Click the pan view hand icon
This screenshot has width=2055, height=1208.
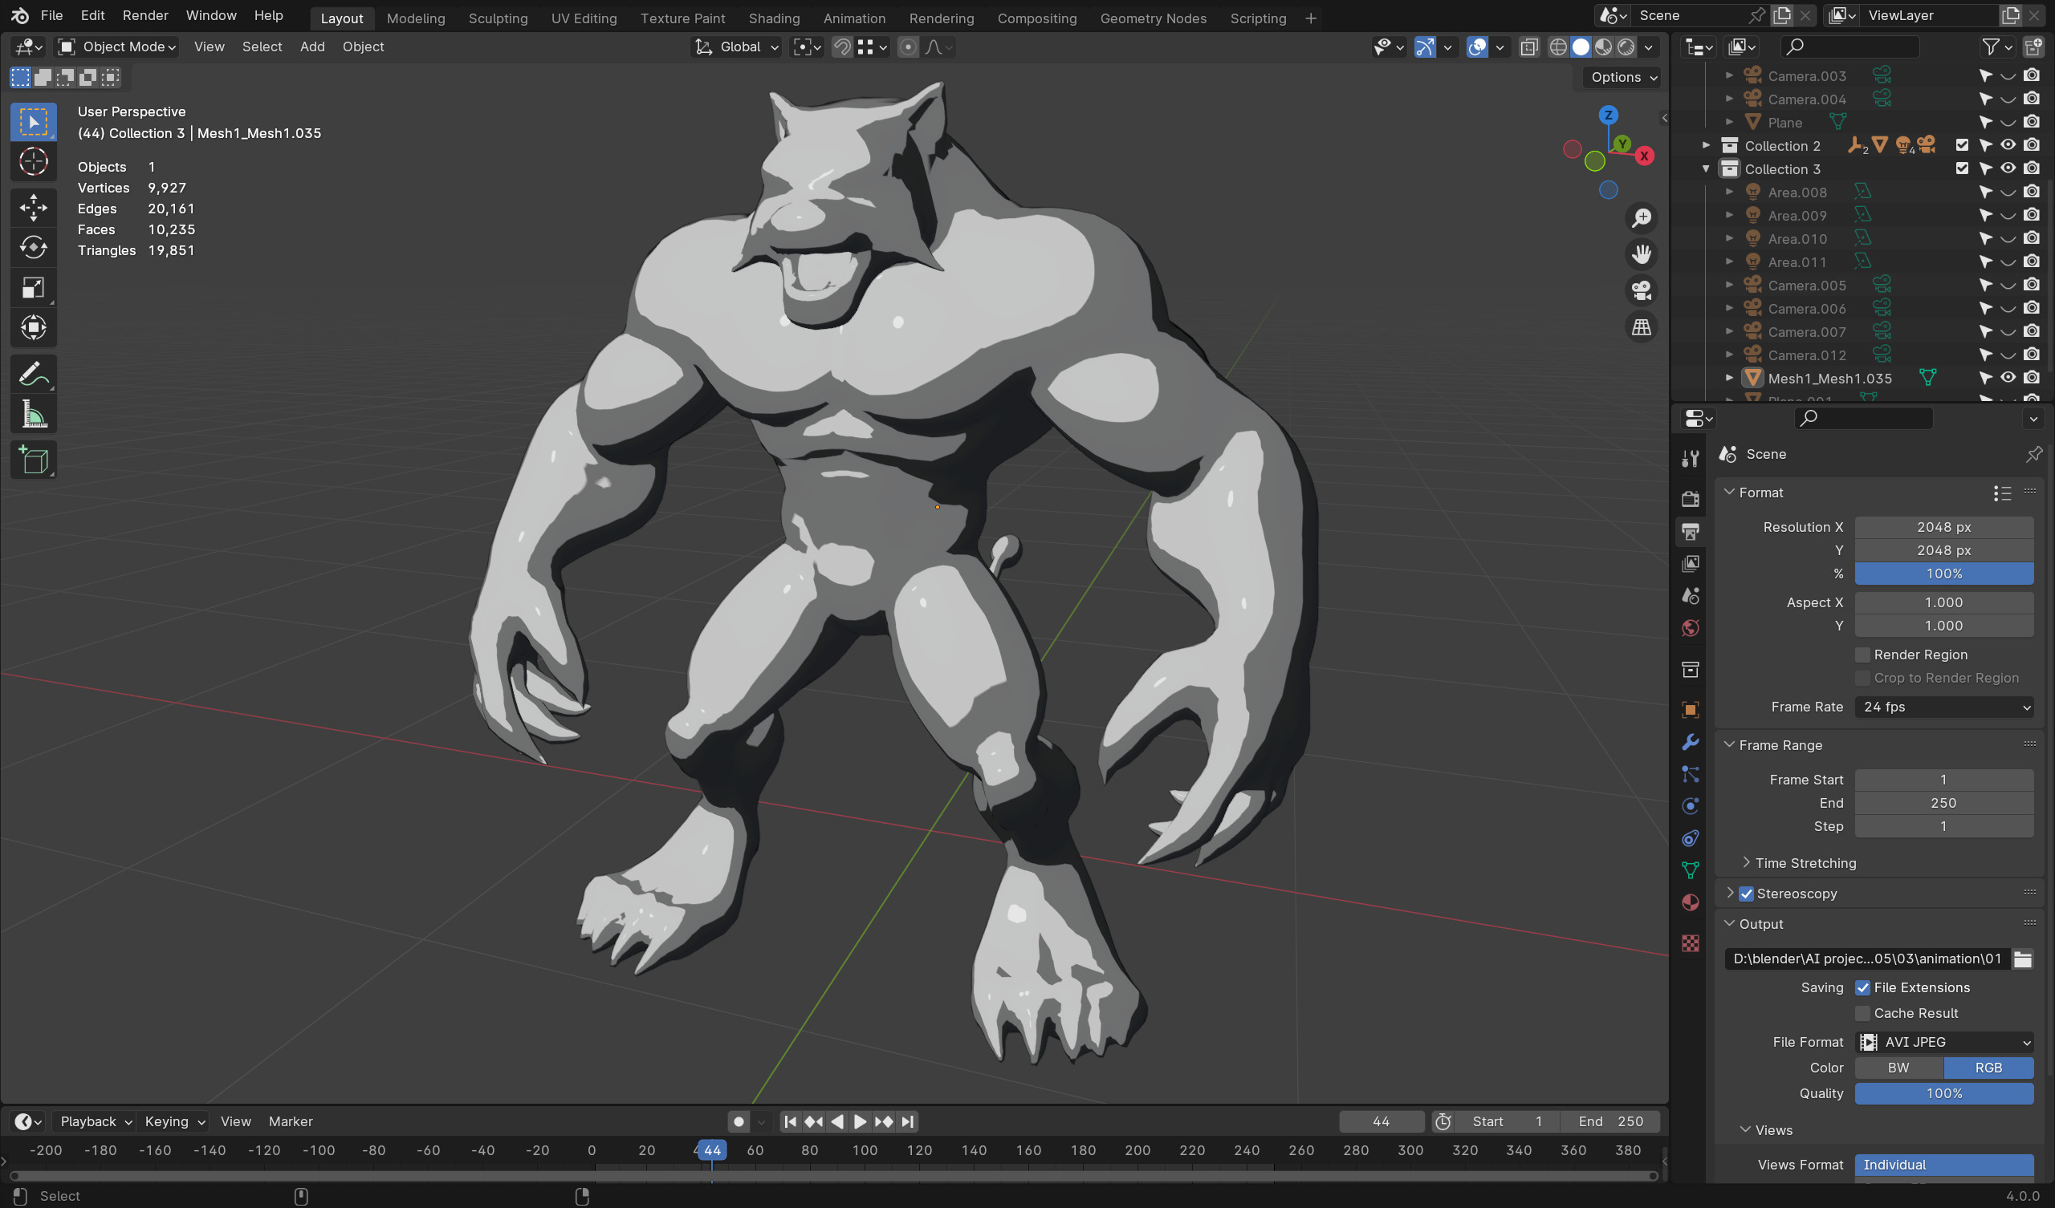1641,254
